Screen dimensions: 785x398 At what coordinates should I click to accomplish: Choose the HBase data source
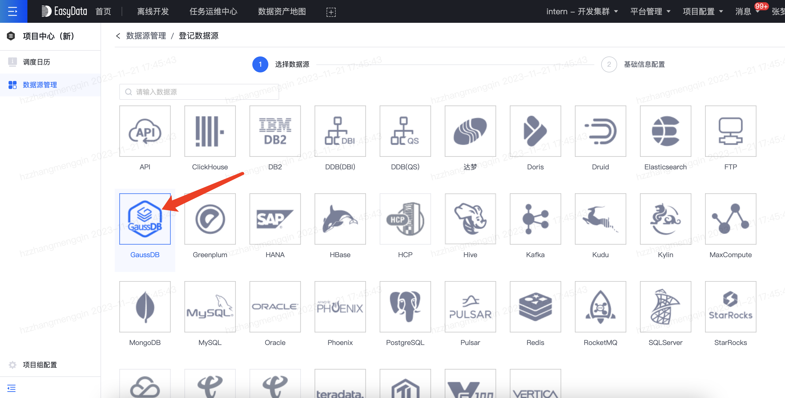click(x=340, y=219)
